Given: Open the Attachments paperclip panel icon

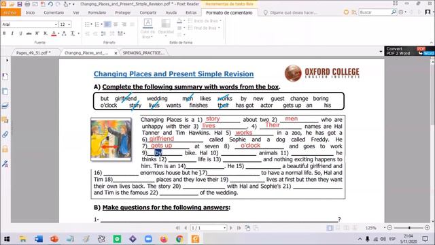Looking at the screenshot, I should pyautogui.click(x=5, y=135).
